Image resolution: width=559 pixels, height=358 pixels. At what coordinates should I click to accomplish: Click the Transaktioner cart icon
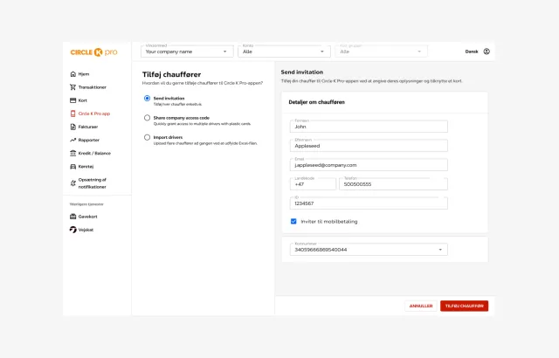point(73,87)
